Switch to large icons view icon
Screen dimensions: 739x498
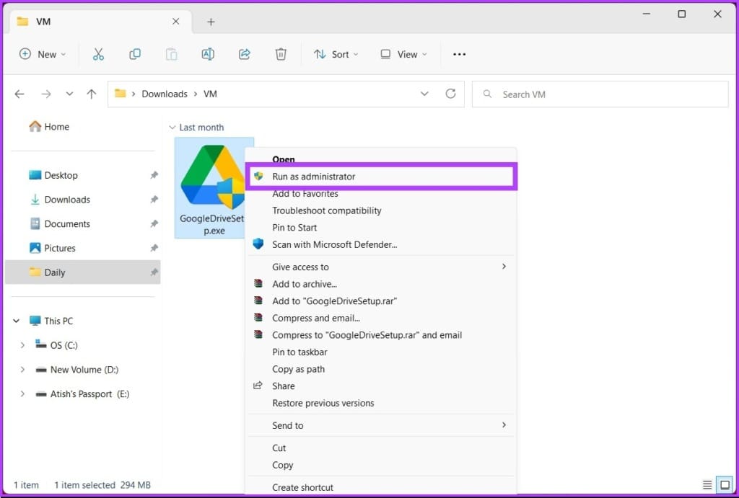point(725,484)
